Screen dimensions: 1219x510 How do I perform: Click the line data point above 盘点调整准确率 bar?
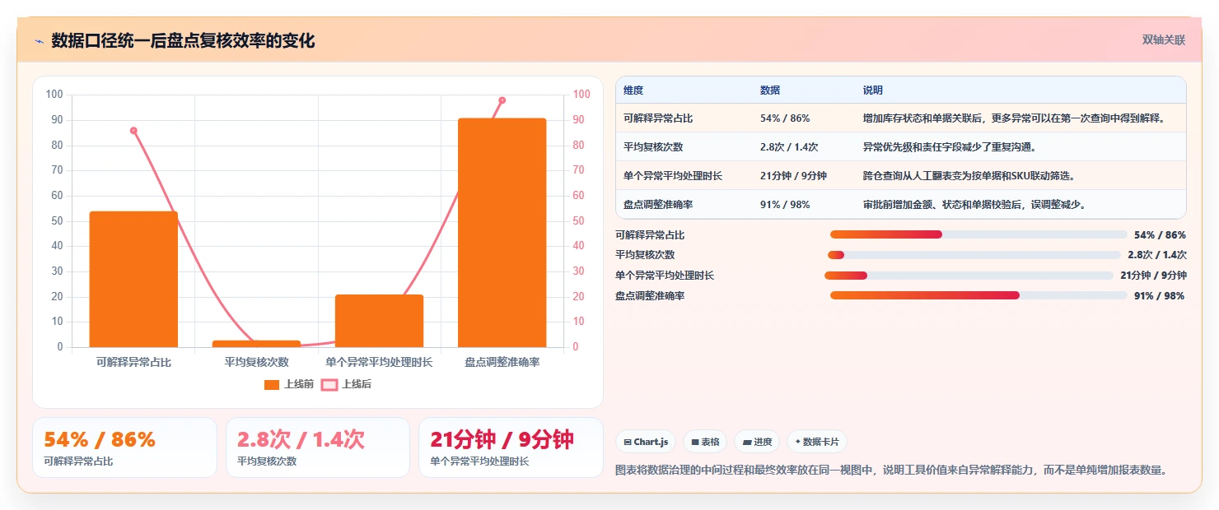click(x=502, y=100)
